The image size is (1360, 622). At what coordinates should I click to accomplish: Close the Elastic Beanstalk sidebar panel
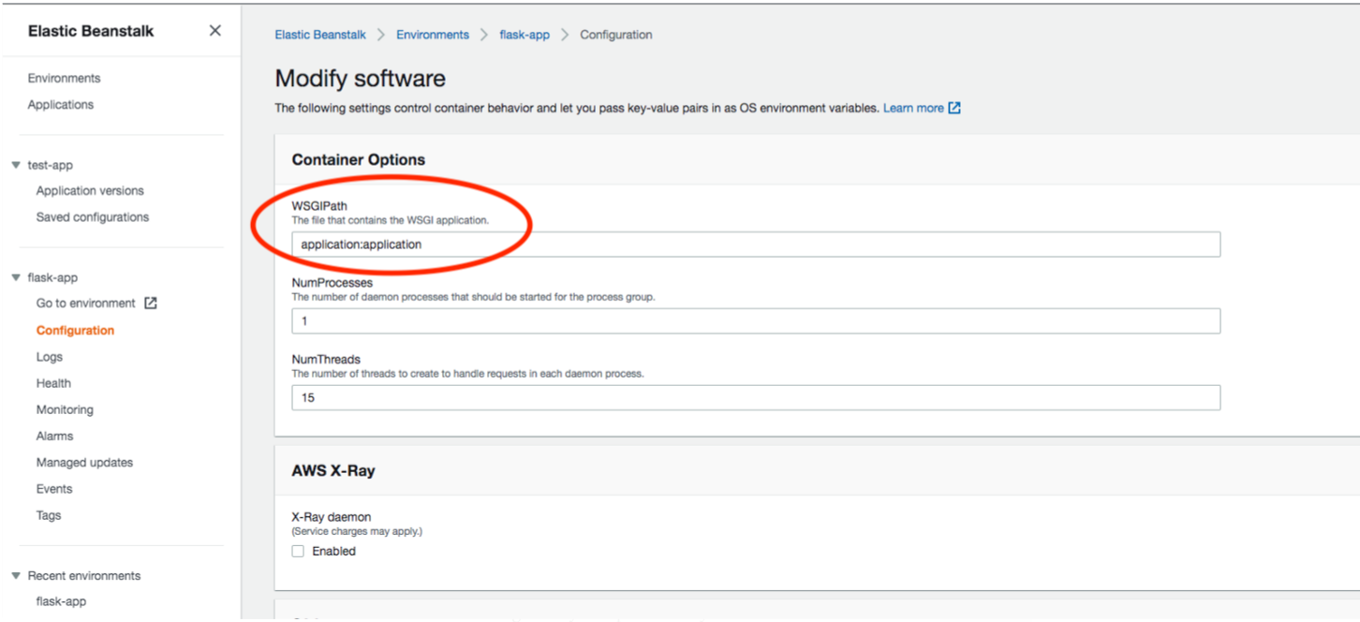click(x=214, y=30)
